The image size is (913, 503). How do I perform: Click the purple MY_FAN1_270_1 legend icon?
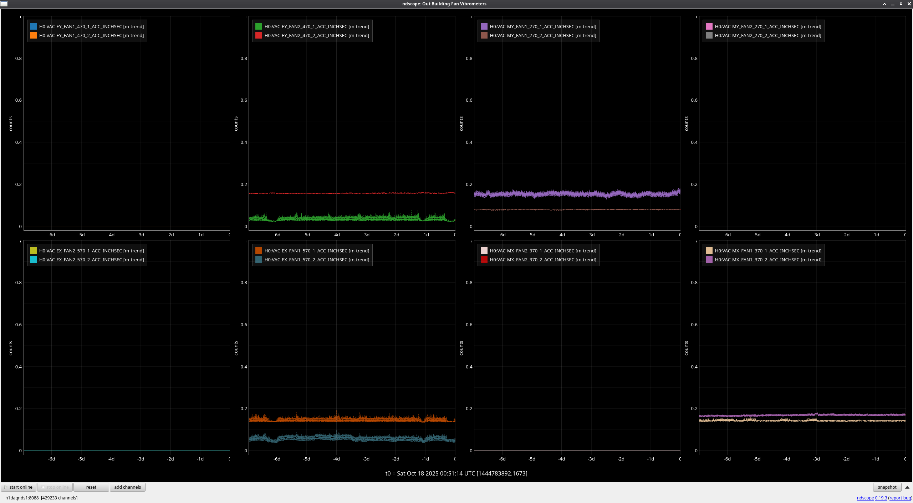click(x=484, y=26)
